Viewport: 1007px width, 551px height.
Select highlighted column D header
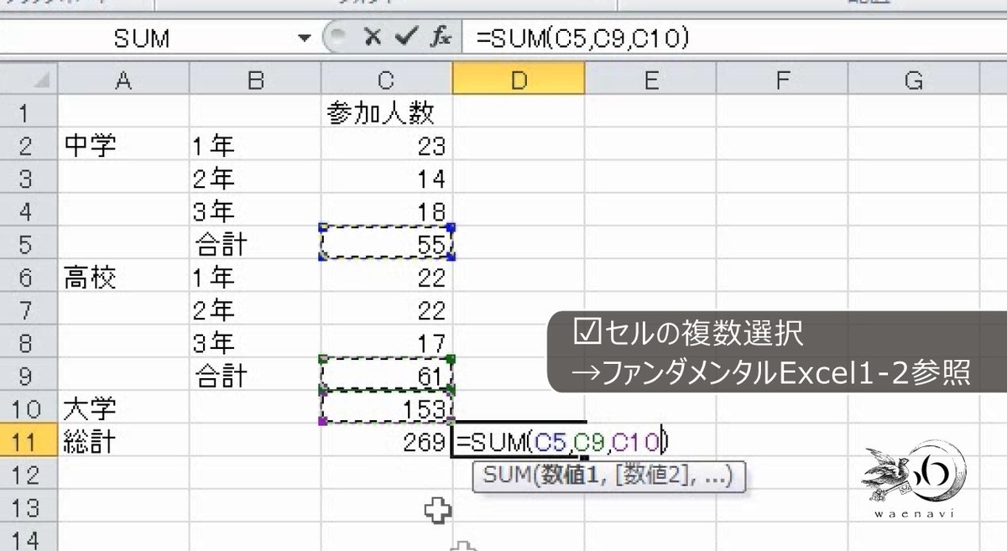pyautogui.click(x=519, y=81)
